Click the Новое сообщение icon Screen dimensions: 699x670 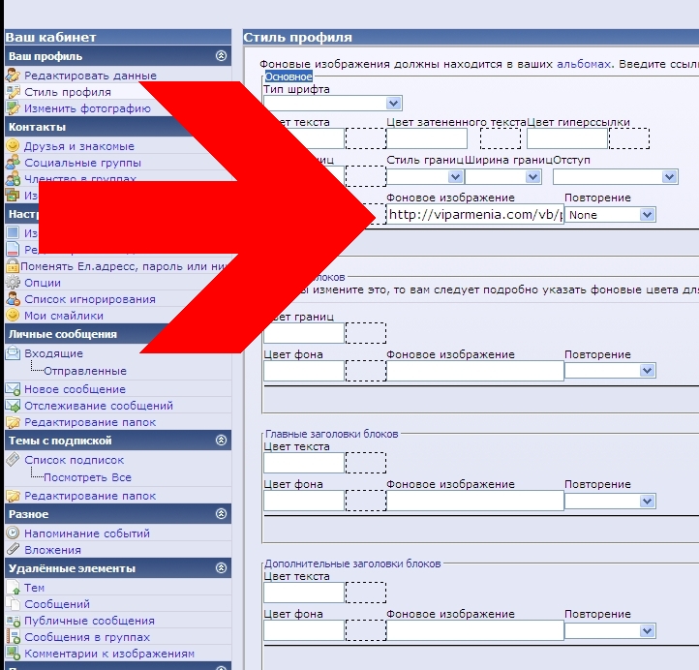[x=13, y=389]
